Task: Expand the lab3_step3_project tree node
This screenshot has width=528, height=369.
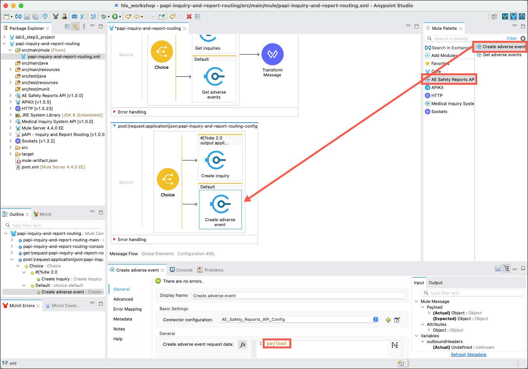Action: coord(4,37)
